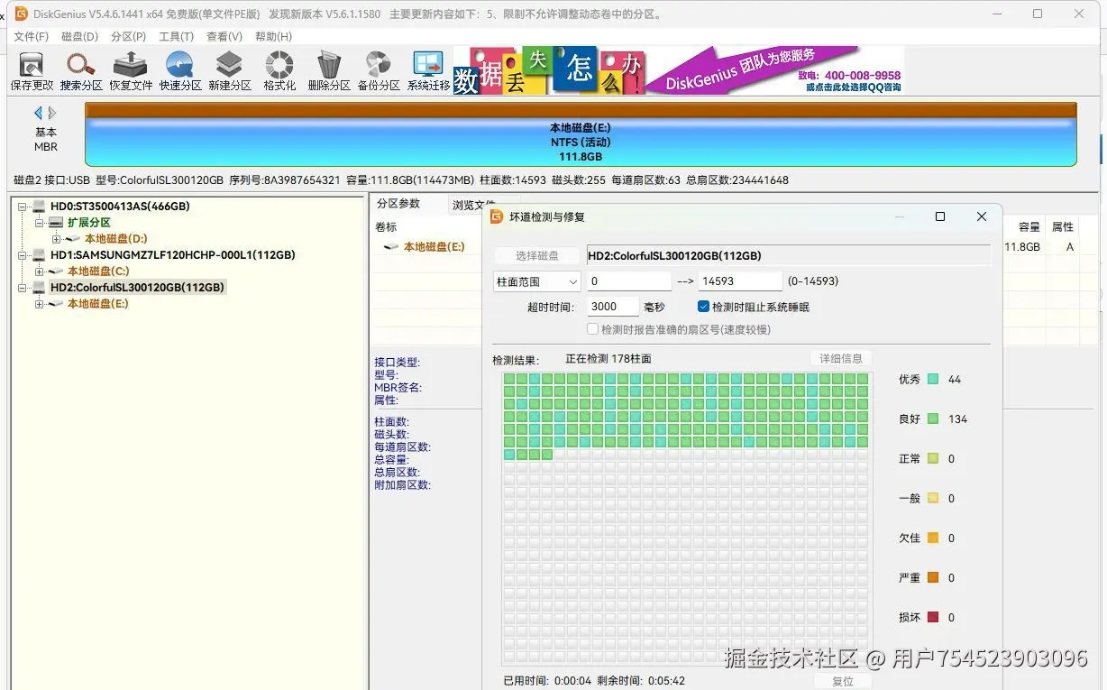This screenshot has height=690, width=1107.
Task: Click the 优秀 teal legend swatch
Action: coord(933,380)
